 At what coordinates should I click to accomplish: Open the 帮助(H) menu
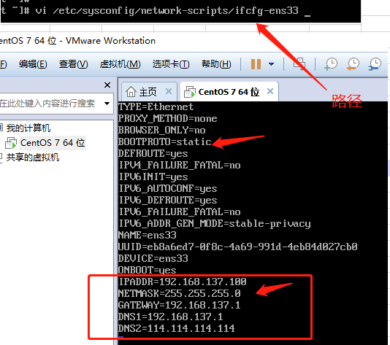coord(216,64)
